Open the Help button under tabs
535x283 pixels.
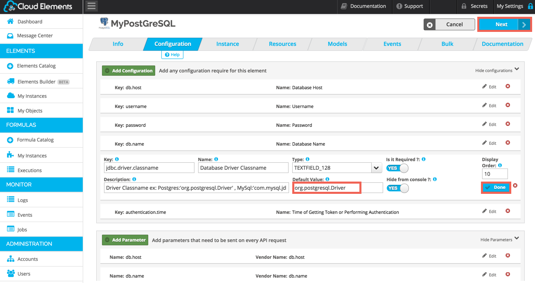pos(172,54)
